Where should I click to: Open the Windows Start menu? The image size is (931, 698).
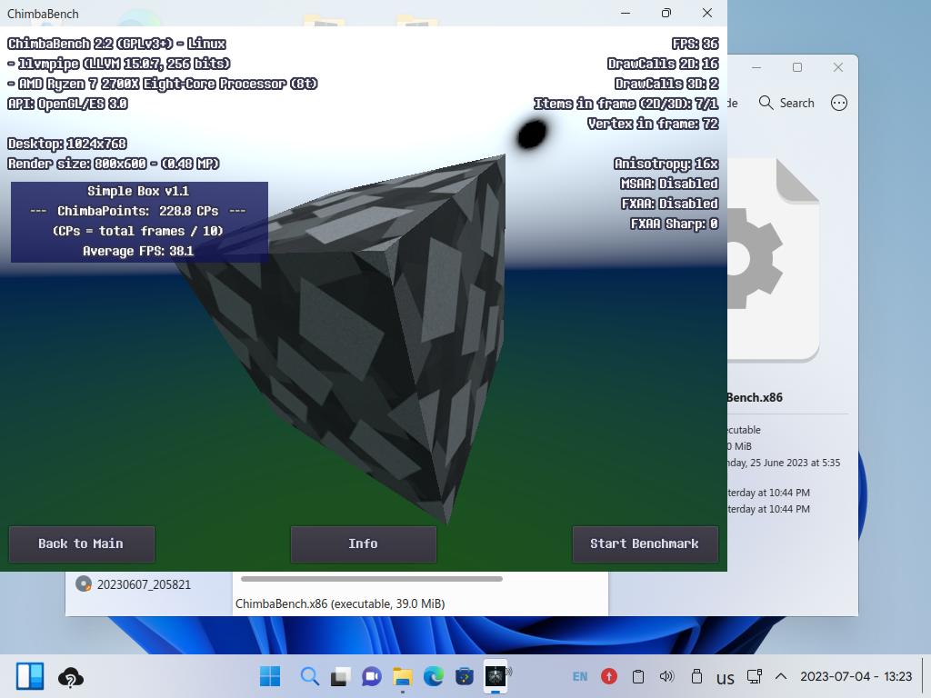(x=270, y=676)
